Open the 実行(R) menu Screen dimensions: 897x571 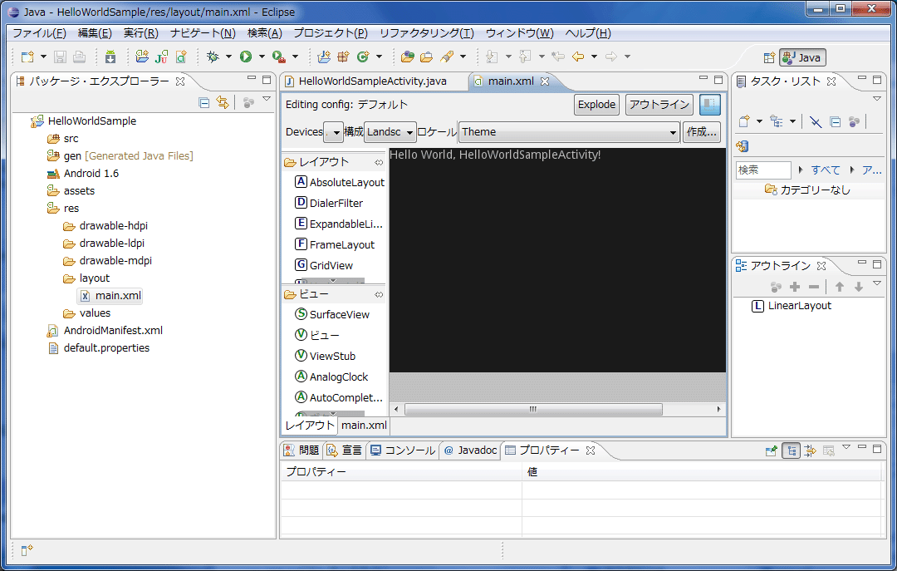140,33
